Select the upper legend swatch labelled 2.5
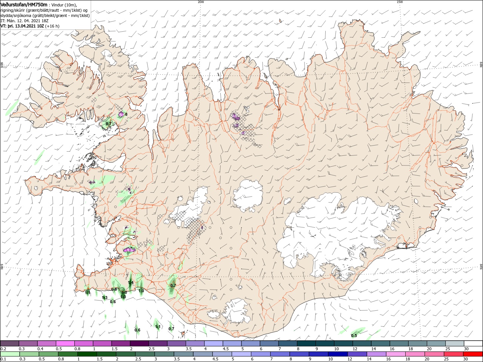The width and height of the screenshot is (483, 362). (x=157, y=343)
